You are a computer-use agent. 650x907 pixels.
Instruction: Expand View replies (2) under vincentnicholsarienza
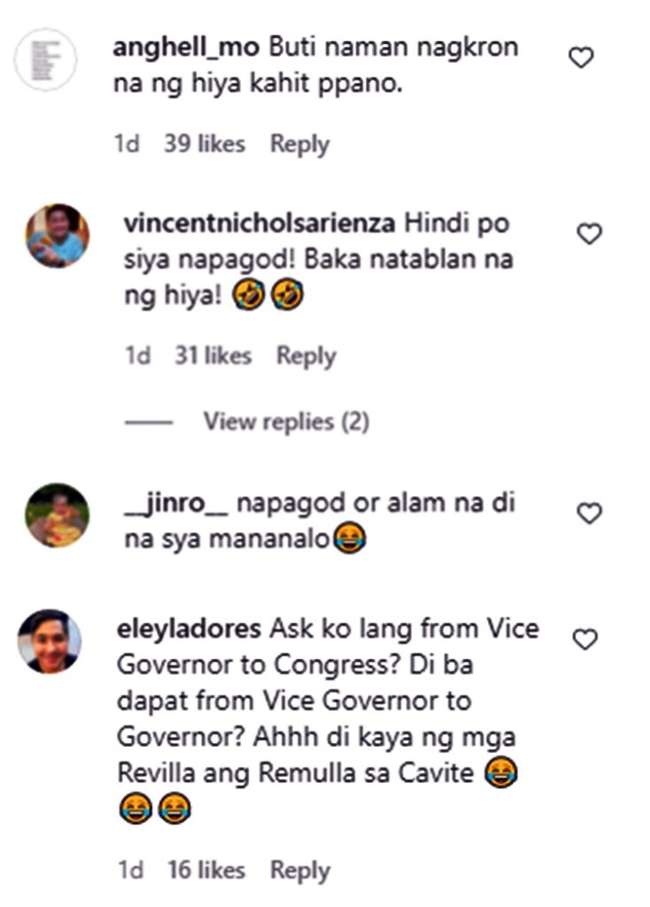click(286, 421)
